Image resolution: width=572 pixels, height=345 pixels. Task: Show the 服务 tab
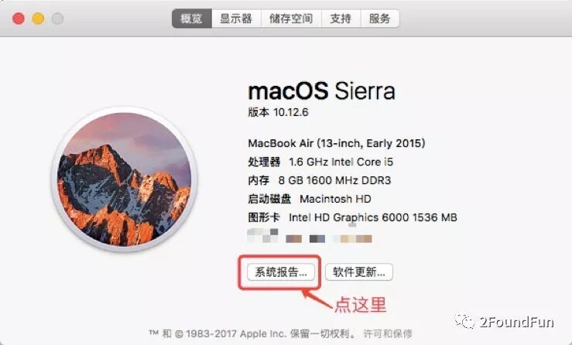click(x=380, y=19)
